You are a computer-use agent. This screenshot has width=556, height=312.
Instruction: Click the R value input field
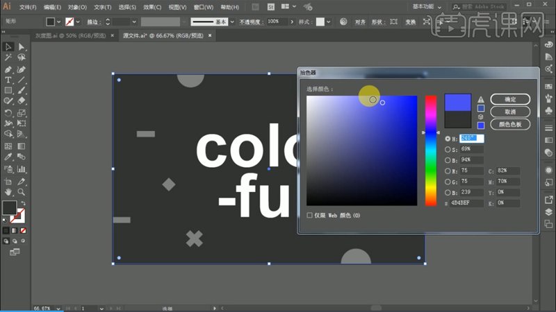pyautogui.click(x=472, y=171)
